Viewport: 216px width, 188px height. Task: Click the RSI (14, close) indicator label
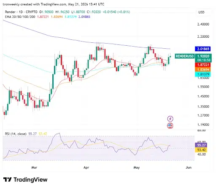point(16,134)
